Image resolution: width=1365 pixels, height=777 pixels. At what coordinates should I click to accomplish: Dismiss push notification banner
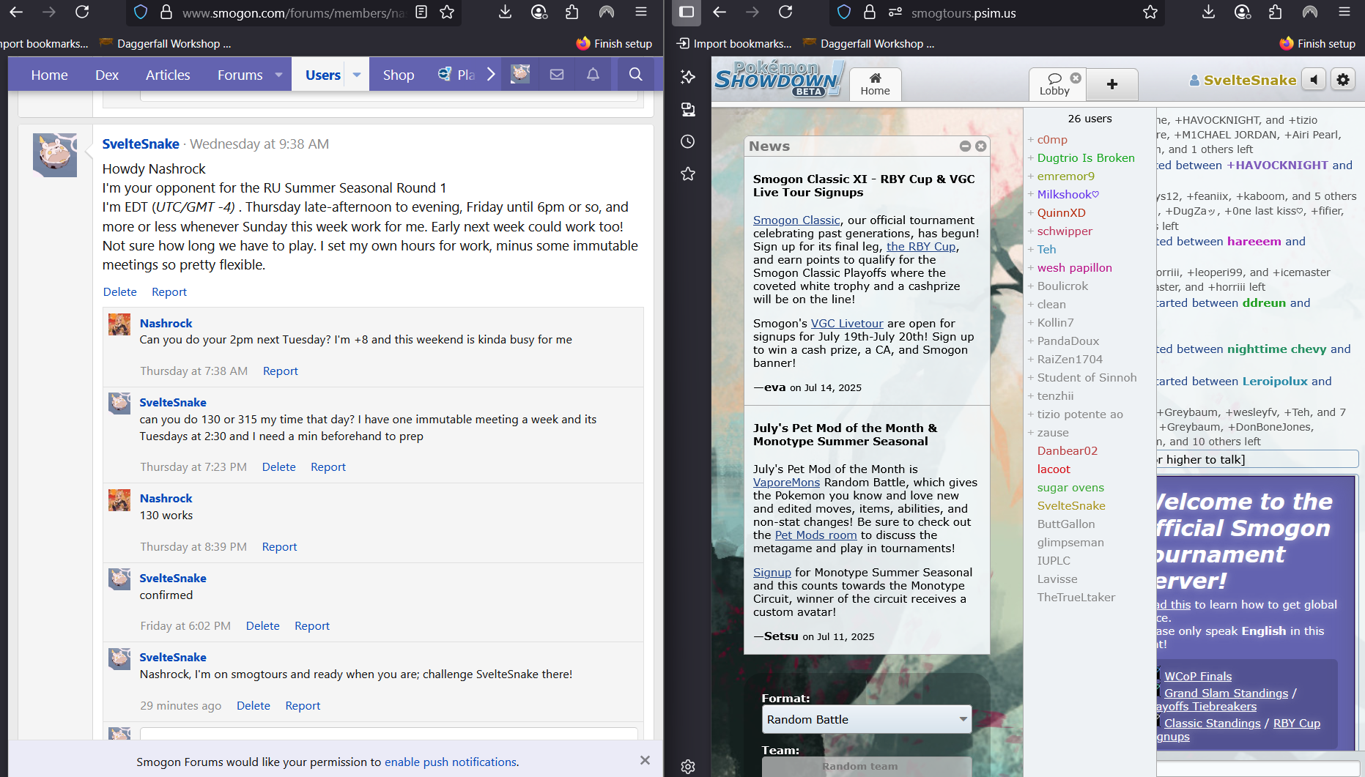click(645, 760)
